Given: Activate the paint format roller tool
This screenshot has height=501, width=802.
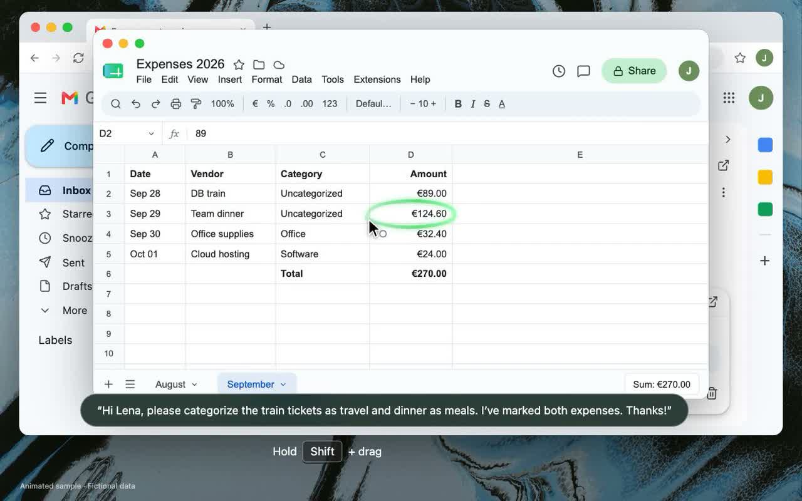Looking at the screenshot, I should [x=196, y=104].
